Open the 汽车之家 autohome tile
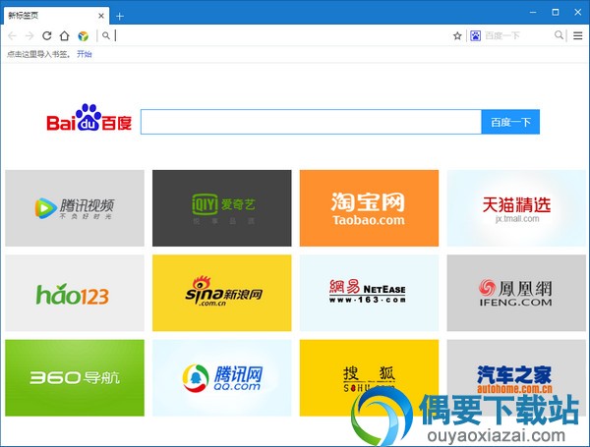This screenshot has height=447, width=590. [516, 378]
